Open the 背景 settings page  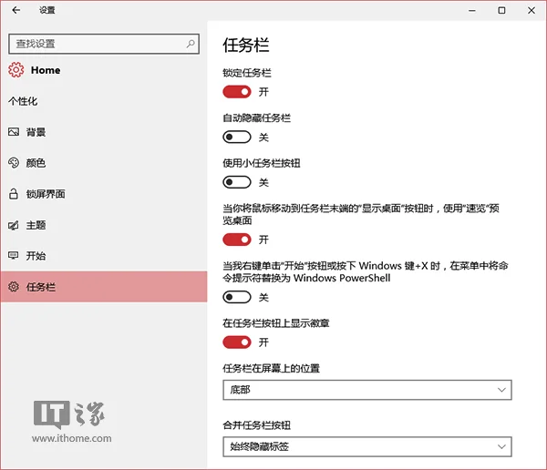(36, 132)
